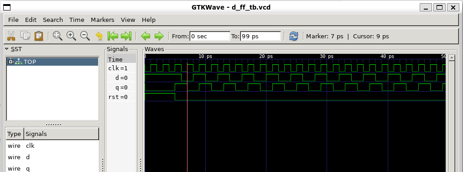Select wire d row in signal list
Image resolution: width=463 pixels, height=172 pixels.
pyautogui.click(x=52, y=157)
